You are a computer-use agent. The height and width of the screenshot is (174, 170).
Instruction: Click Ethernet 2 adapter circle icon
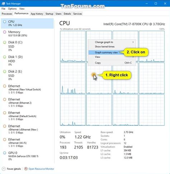5,99
